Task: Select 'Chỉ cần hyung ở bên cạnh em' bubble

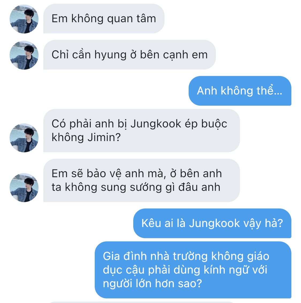Action: tap(129, 55)
